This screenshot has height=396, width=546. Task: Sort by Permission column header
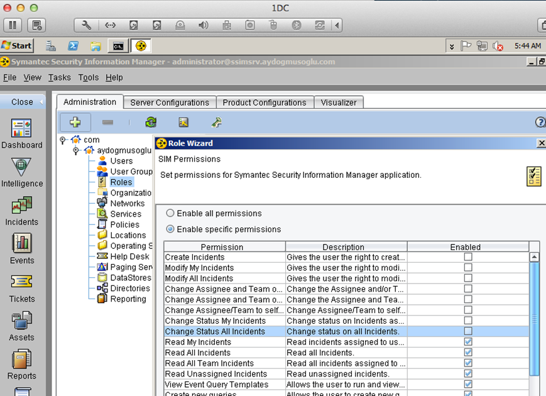(x=224, y=246)
